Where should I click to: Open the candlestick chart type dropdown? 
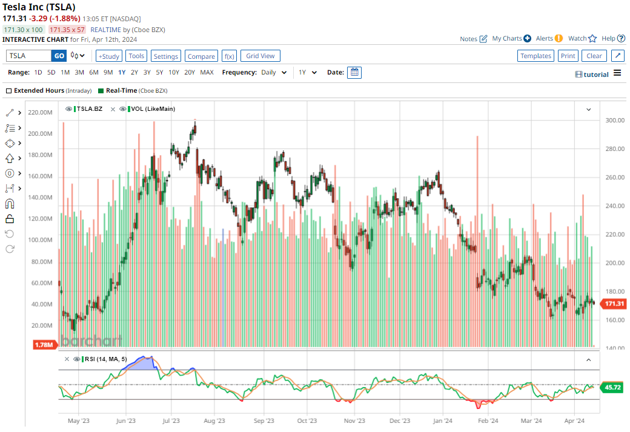(78, 56)
